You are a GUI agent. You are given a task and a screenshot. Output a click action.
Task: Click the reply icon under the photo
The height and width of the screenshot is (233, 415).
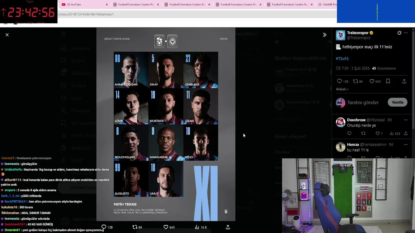pos(104,227)
